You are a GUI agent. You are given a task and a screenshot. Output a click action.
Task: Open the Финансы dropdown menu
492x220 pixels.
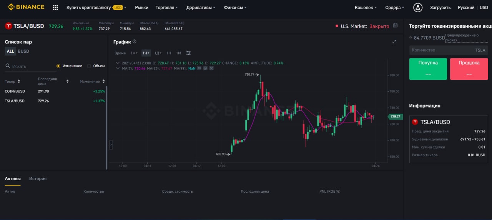[235, 7]
